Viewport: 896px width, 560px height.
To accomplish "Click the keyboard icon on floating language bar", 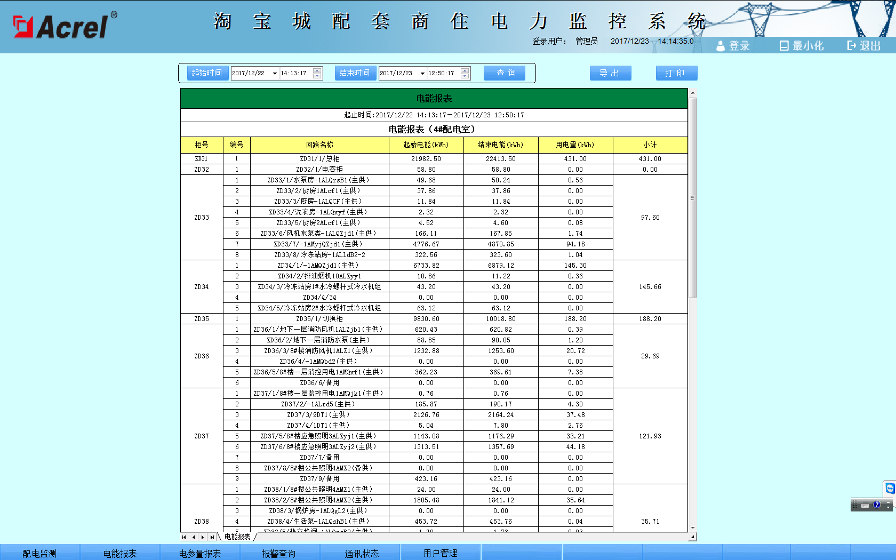I will click(865, 505).
